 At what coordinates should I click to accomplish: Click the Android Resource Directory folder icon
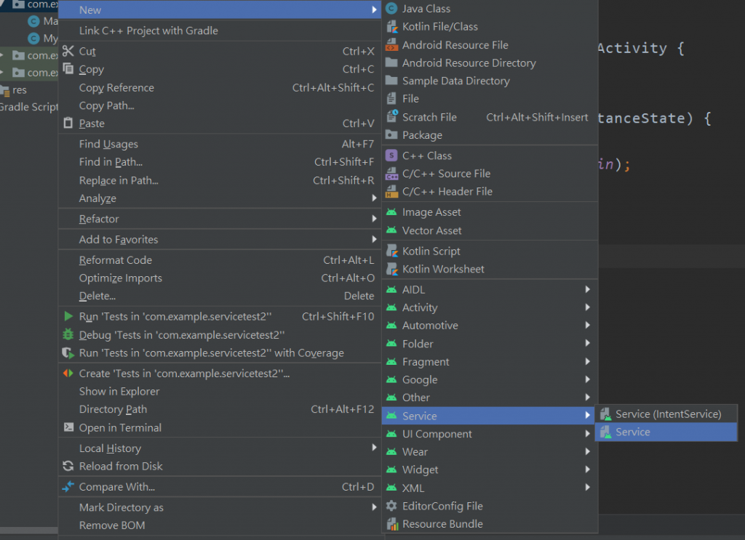(391, 63)
